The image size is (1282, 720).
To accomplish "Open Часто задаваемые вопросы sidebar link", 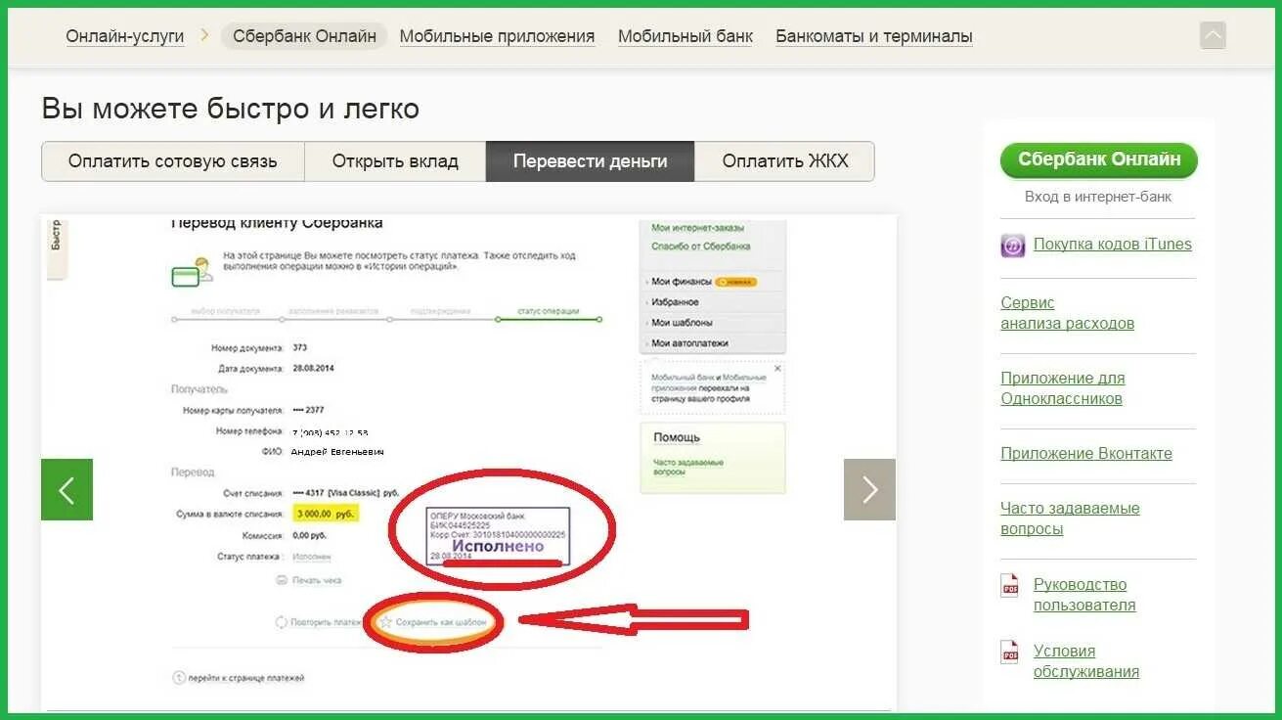I will coord(1070,518).
